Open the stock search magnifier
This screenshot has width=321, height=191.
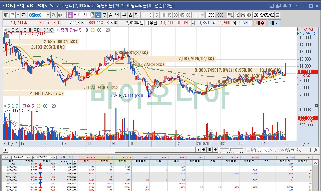[x=53, y=15]
